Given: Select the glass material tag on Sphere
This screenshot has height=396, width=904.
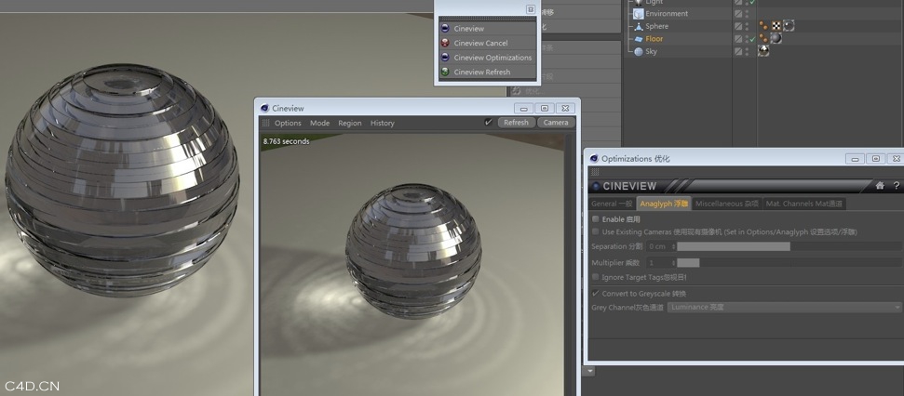Looking at the screenshot, I should click(x=789, y=26).
